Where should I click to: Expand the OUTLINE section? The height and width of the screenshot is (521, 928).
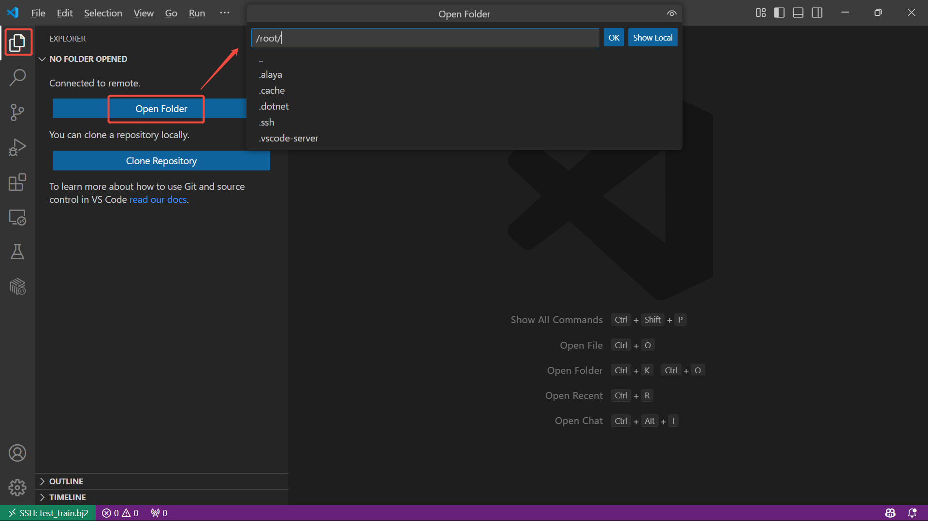point(43,481)
